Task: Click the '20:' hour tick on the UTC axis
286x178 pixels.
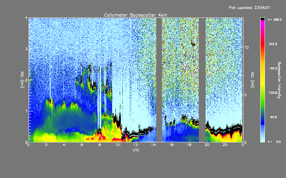Action: [x=207, y=145]
